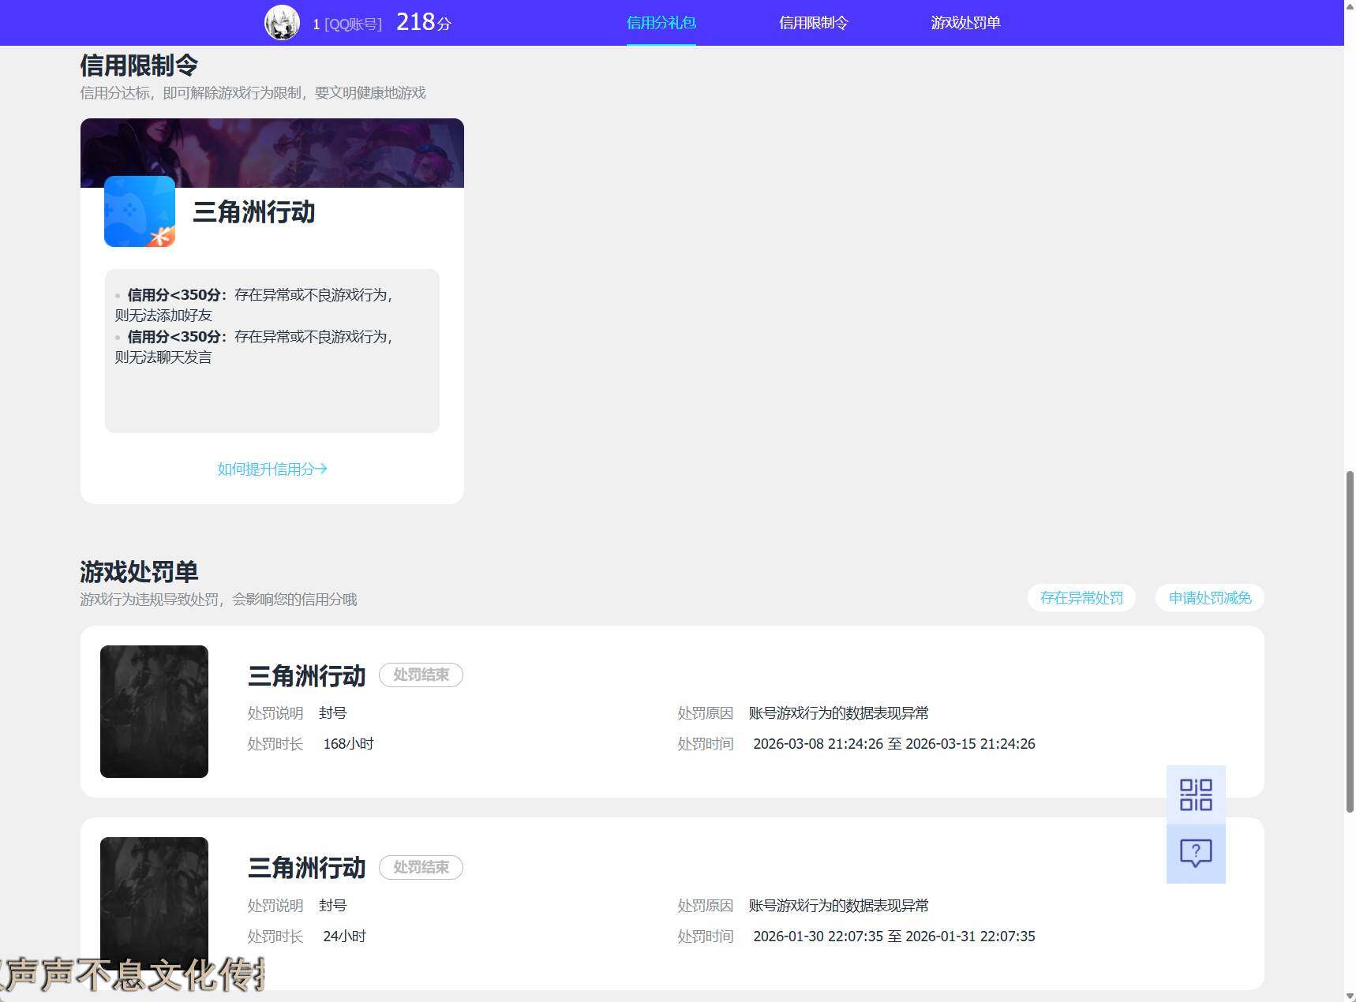The image size is (1356, 1002).
Task: Click the 2026-01-30 22:07:35 penalty time range
Action: (894, 936)
